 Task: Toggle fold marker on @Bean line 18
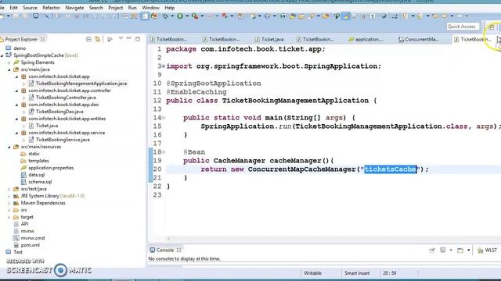click(164, 152)
